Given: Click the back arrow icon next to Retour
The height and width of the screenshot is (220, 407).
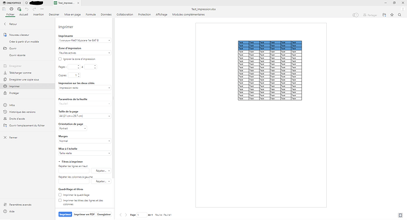Looking at the screenshot, I should [x=5, y=24].
